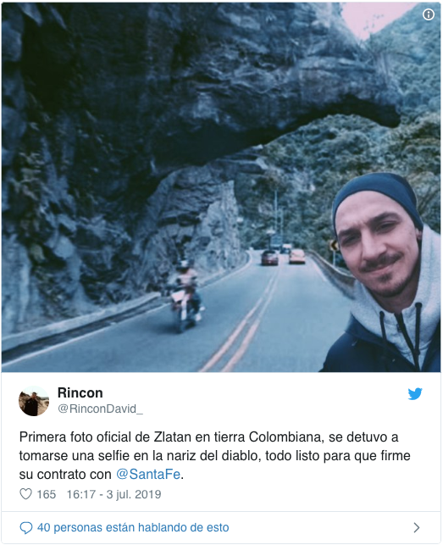Open the 16:17 - 3 jul. 2019 timestamp
The image size is (443, 545).
click(114, 494)
